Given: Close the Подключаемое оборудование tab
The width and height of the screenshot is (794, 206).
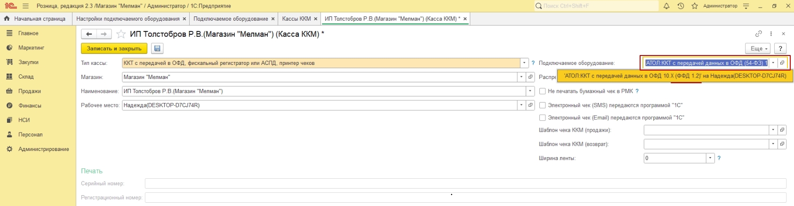Looking at the screenshot, I should tap(273, 19).
